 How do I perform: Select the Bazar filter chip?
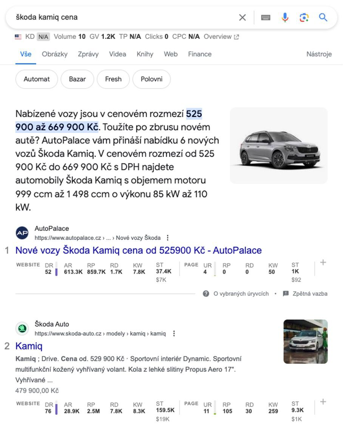(77, 79)
